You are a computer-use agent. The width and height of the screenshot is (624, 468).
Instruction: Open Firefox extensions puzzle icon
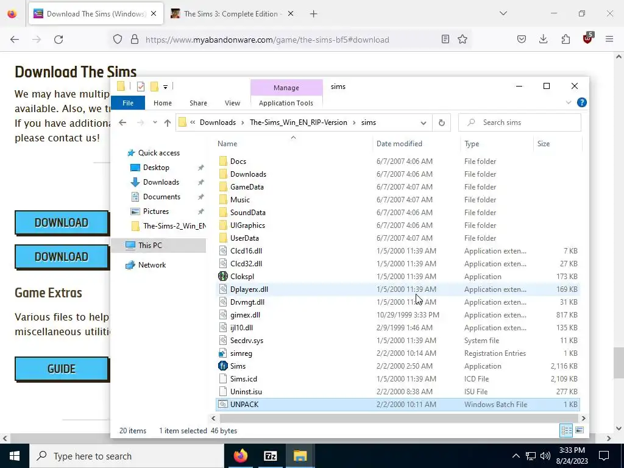click(x=565, y=40)
